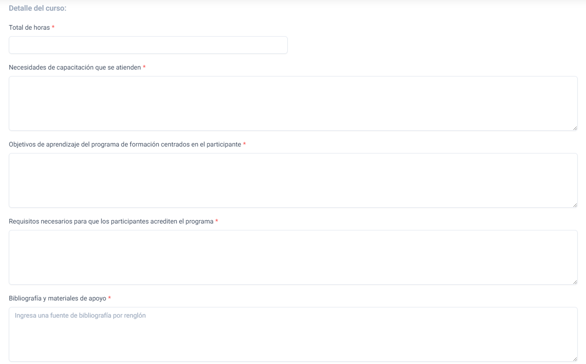The height and width of the screenshot is (364, 586).
Task: Click resize grip of Bibliografía text area
Action: point(575,359)
